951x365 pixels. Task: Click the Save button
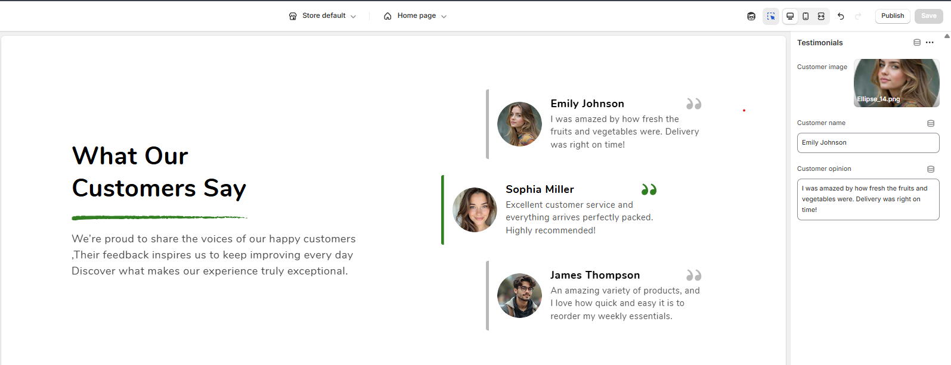928,16
